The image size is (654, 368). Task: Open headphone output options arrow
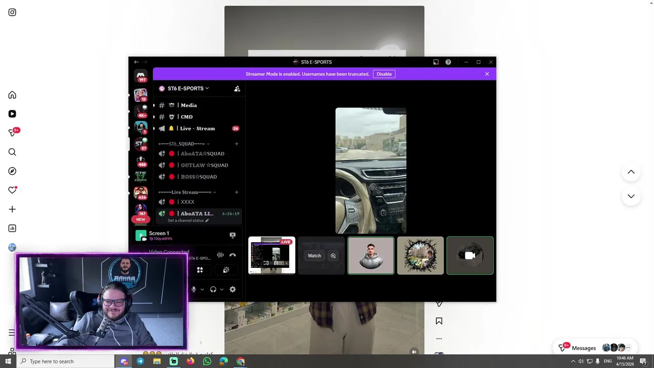click(x=221, y=289)
